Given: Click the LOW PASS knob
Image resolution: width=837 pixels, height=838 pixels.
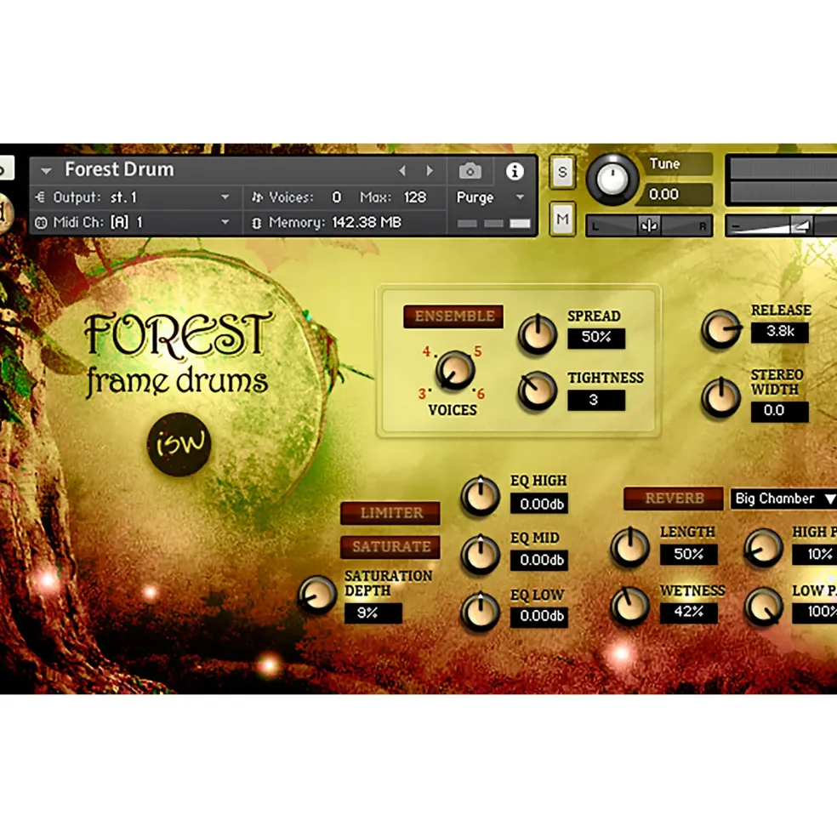Looking at the screenshot, I should pos(763,606).
